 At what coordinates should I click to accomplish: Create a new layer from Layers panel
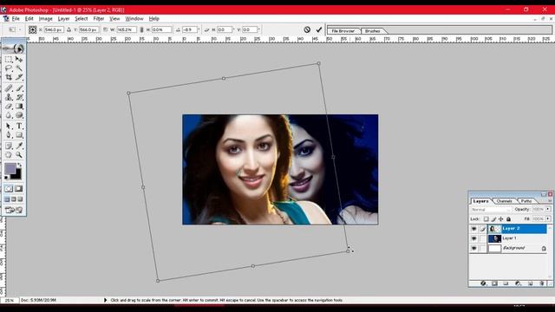530,283
